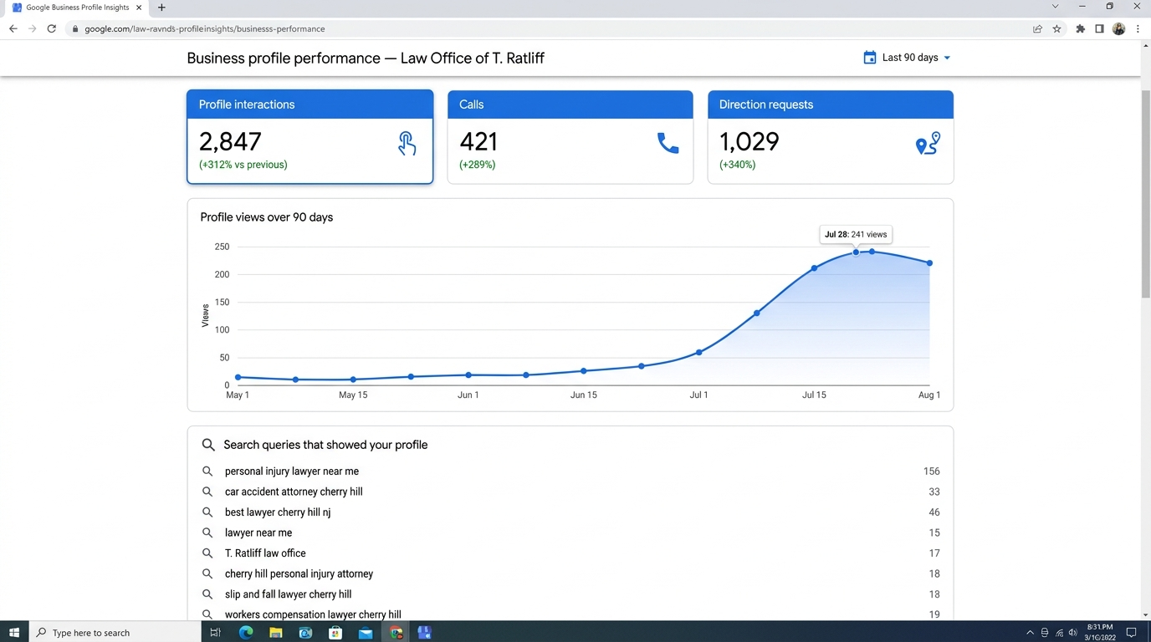1151x642 pixels.
Task: Click the 'car accident attorney cherry hill' query
Action: [x=294, y=492]
